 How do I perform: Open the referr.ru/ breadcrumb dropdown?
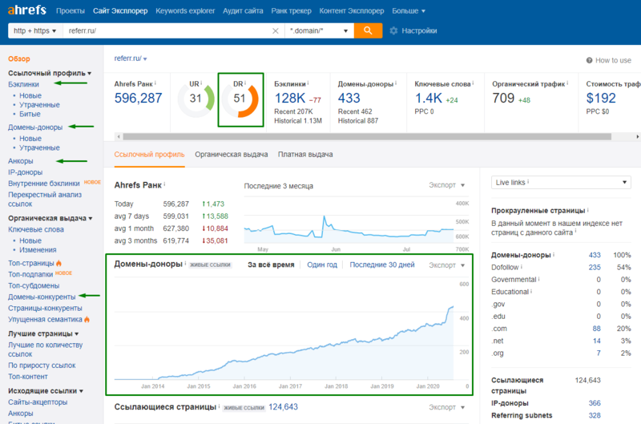131,59
